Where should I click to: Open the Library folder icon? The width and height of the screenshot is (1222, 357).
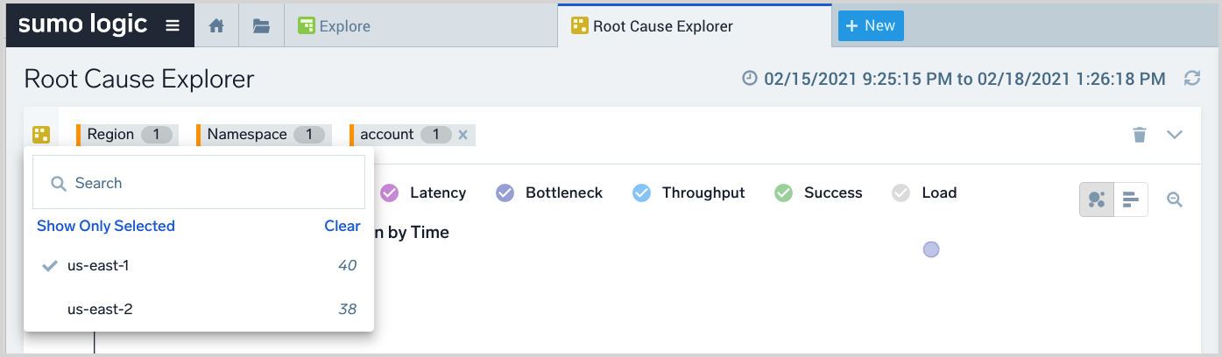(x=261, y=26)
